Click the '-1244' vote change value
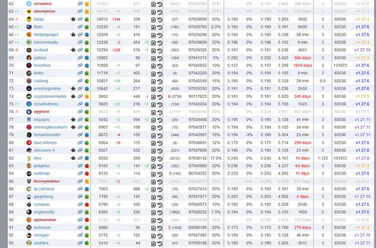 click(116, 20)
